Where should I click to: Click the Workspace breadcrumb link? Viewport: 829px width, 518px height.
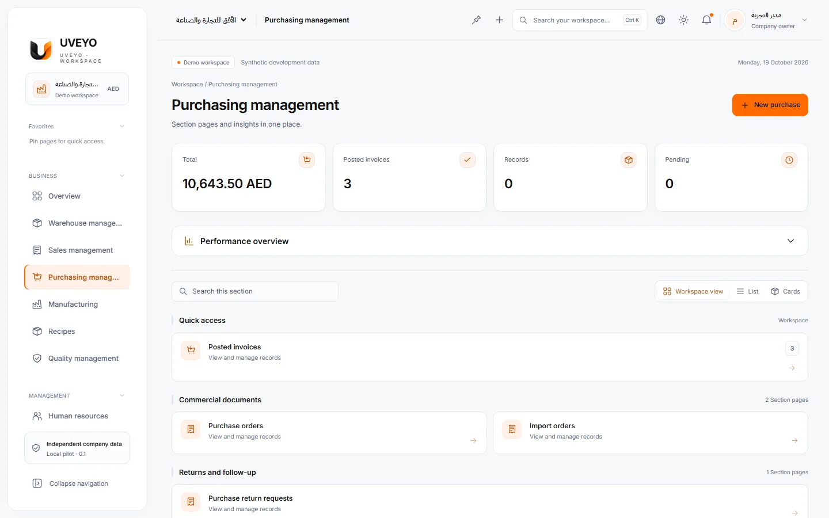[x=187, y=85]
